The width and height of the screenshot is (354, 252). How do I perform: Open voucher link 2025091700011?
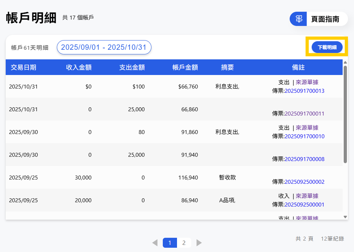pyautogui.click(x=304, y=114)
